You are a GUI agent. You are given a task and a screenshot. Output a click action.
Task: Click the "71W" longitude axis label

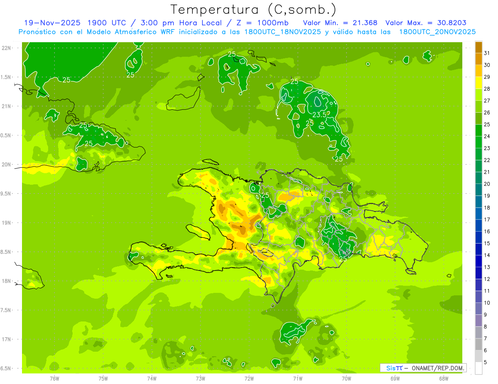tap(298, 378)
